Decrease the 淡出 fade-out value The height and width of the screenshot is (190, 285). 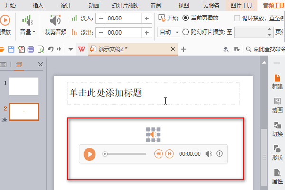(101, 33)
